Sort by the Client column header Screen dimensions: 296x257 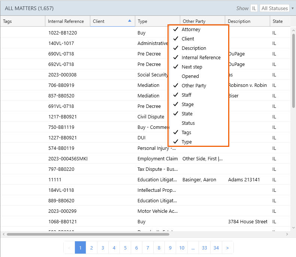(112, 21)
